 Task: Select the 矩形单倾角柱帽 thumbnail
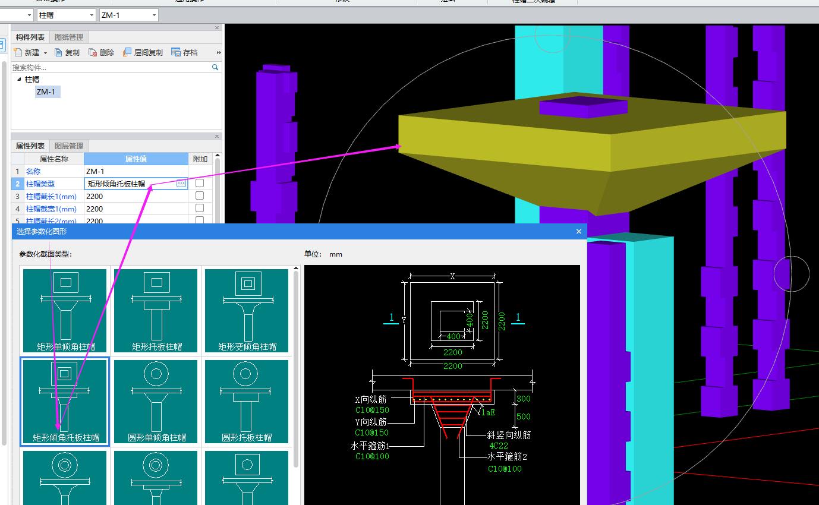click(x=65, y=311)
